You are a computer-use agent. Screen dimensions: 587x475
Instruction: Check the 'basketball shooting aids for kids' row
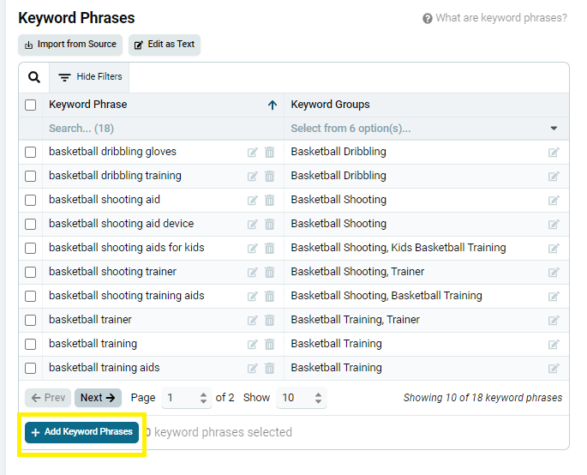(31, 248)
